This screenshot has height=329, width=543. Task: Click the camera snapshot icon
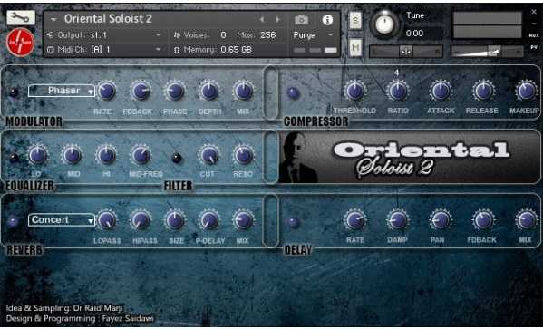pos(301,20)
